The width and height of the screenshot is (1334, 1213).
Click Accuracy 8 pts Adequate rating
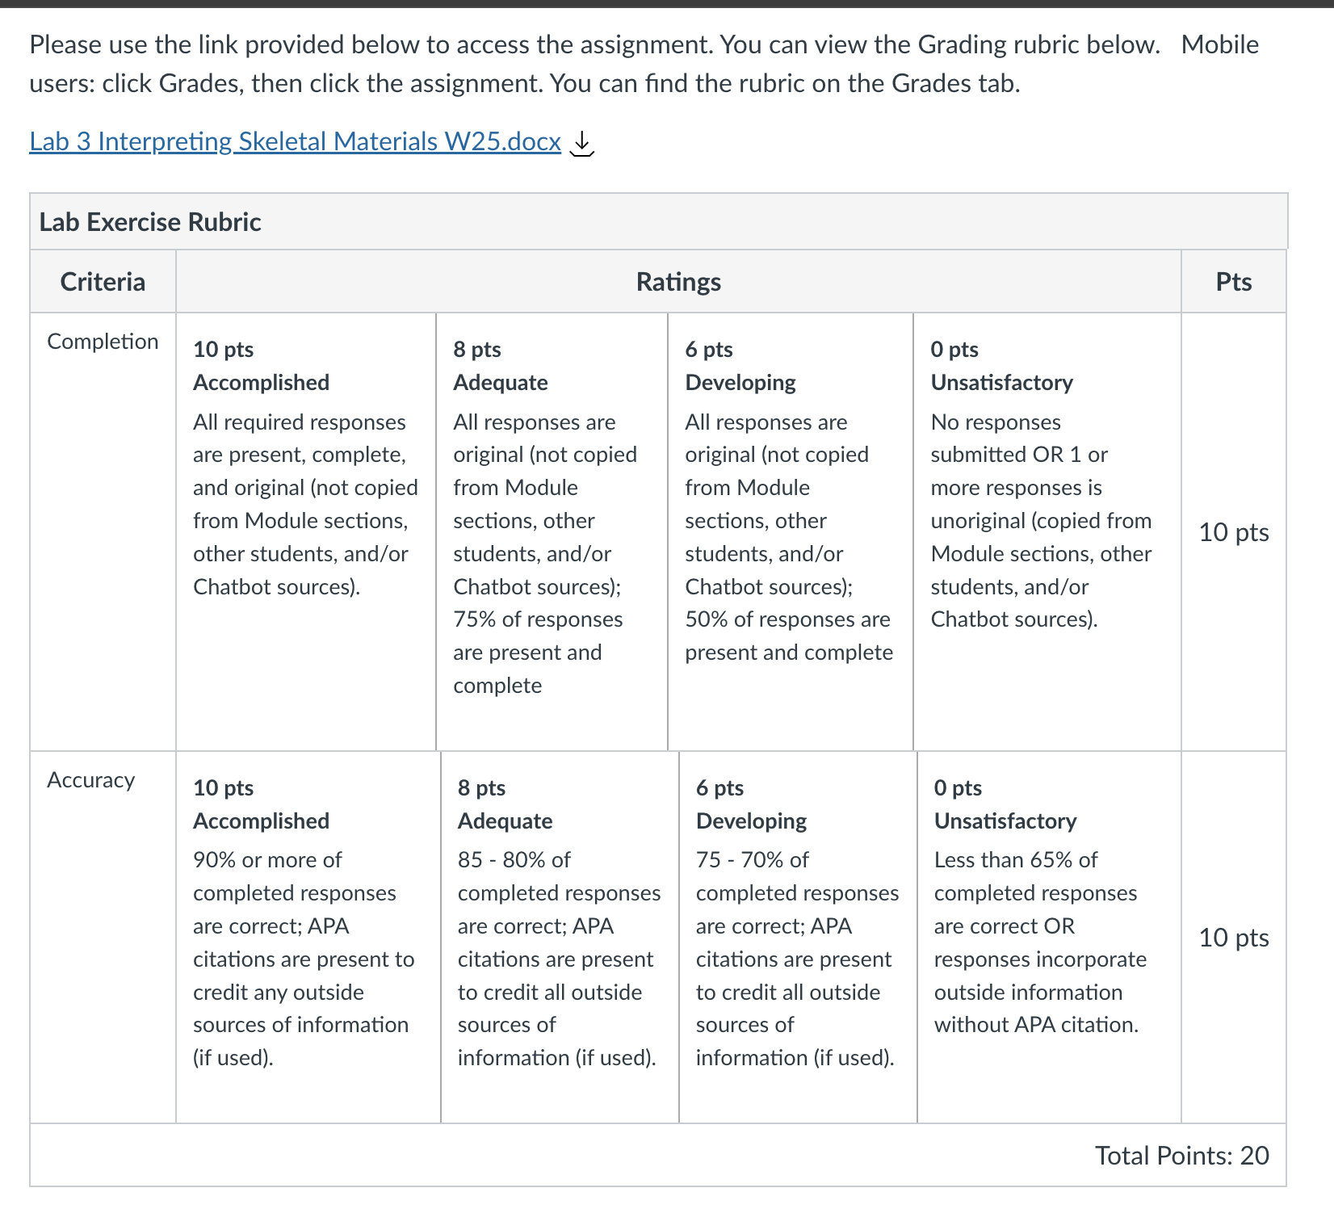pos(560,937)
